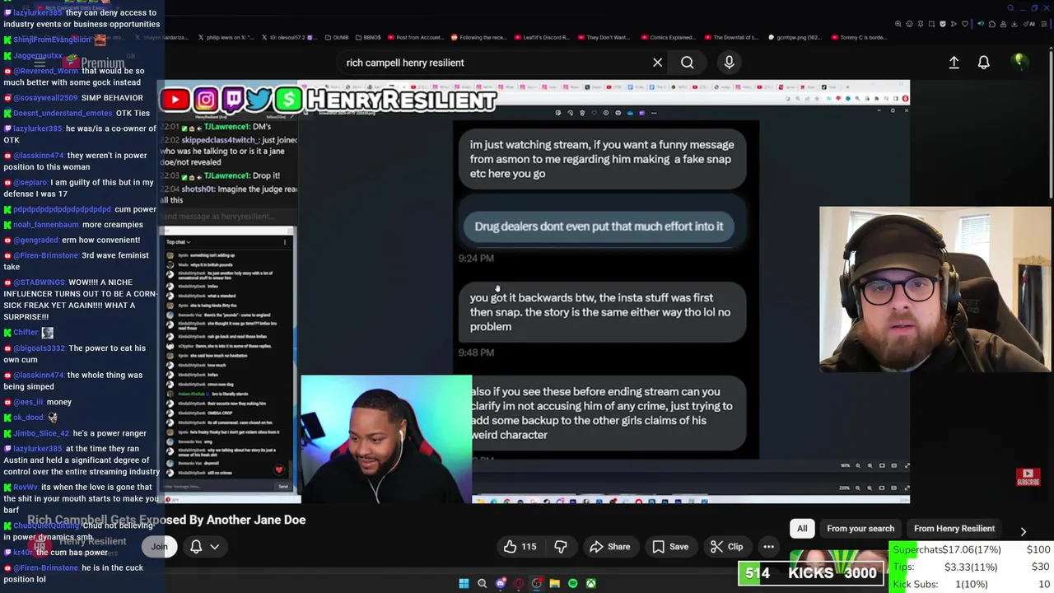Open the Windows Start menu
This screenshot has width=1054, height=593.
coord(464,583)
